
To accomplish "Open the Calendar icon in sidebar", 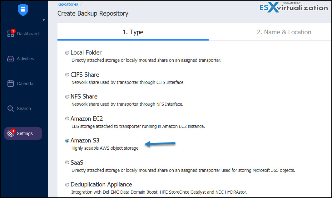I will click(11, 84).
